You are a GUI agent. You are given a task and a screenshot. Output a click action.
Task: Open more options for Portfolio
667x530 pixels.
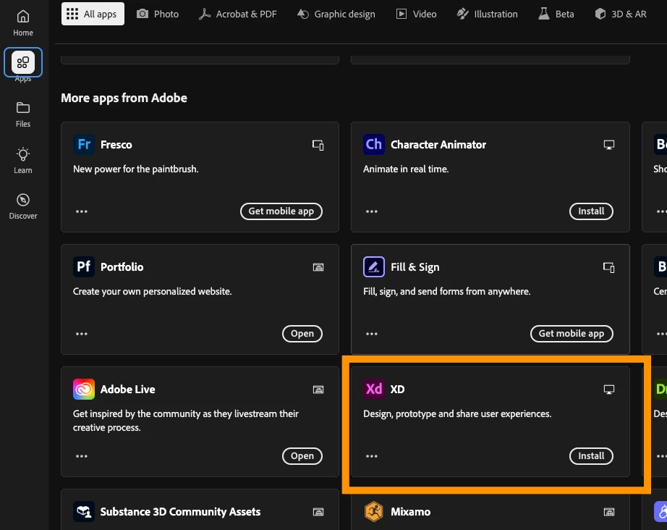pyautogui.click(x=82, y=333)
